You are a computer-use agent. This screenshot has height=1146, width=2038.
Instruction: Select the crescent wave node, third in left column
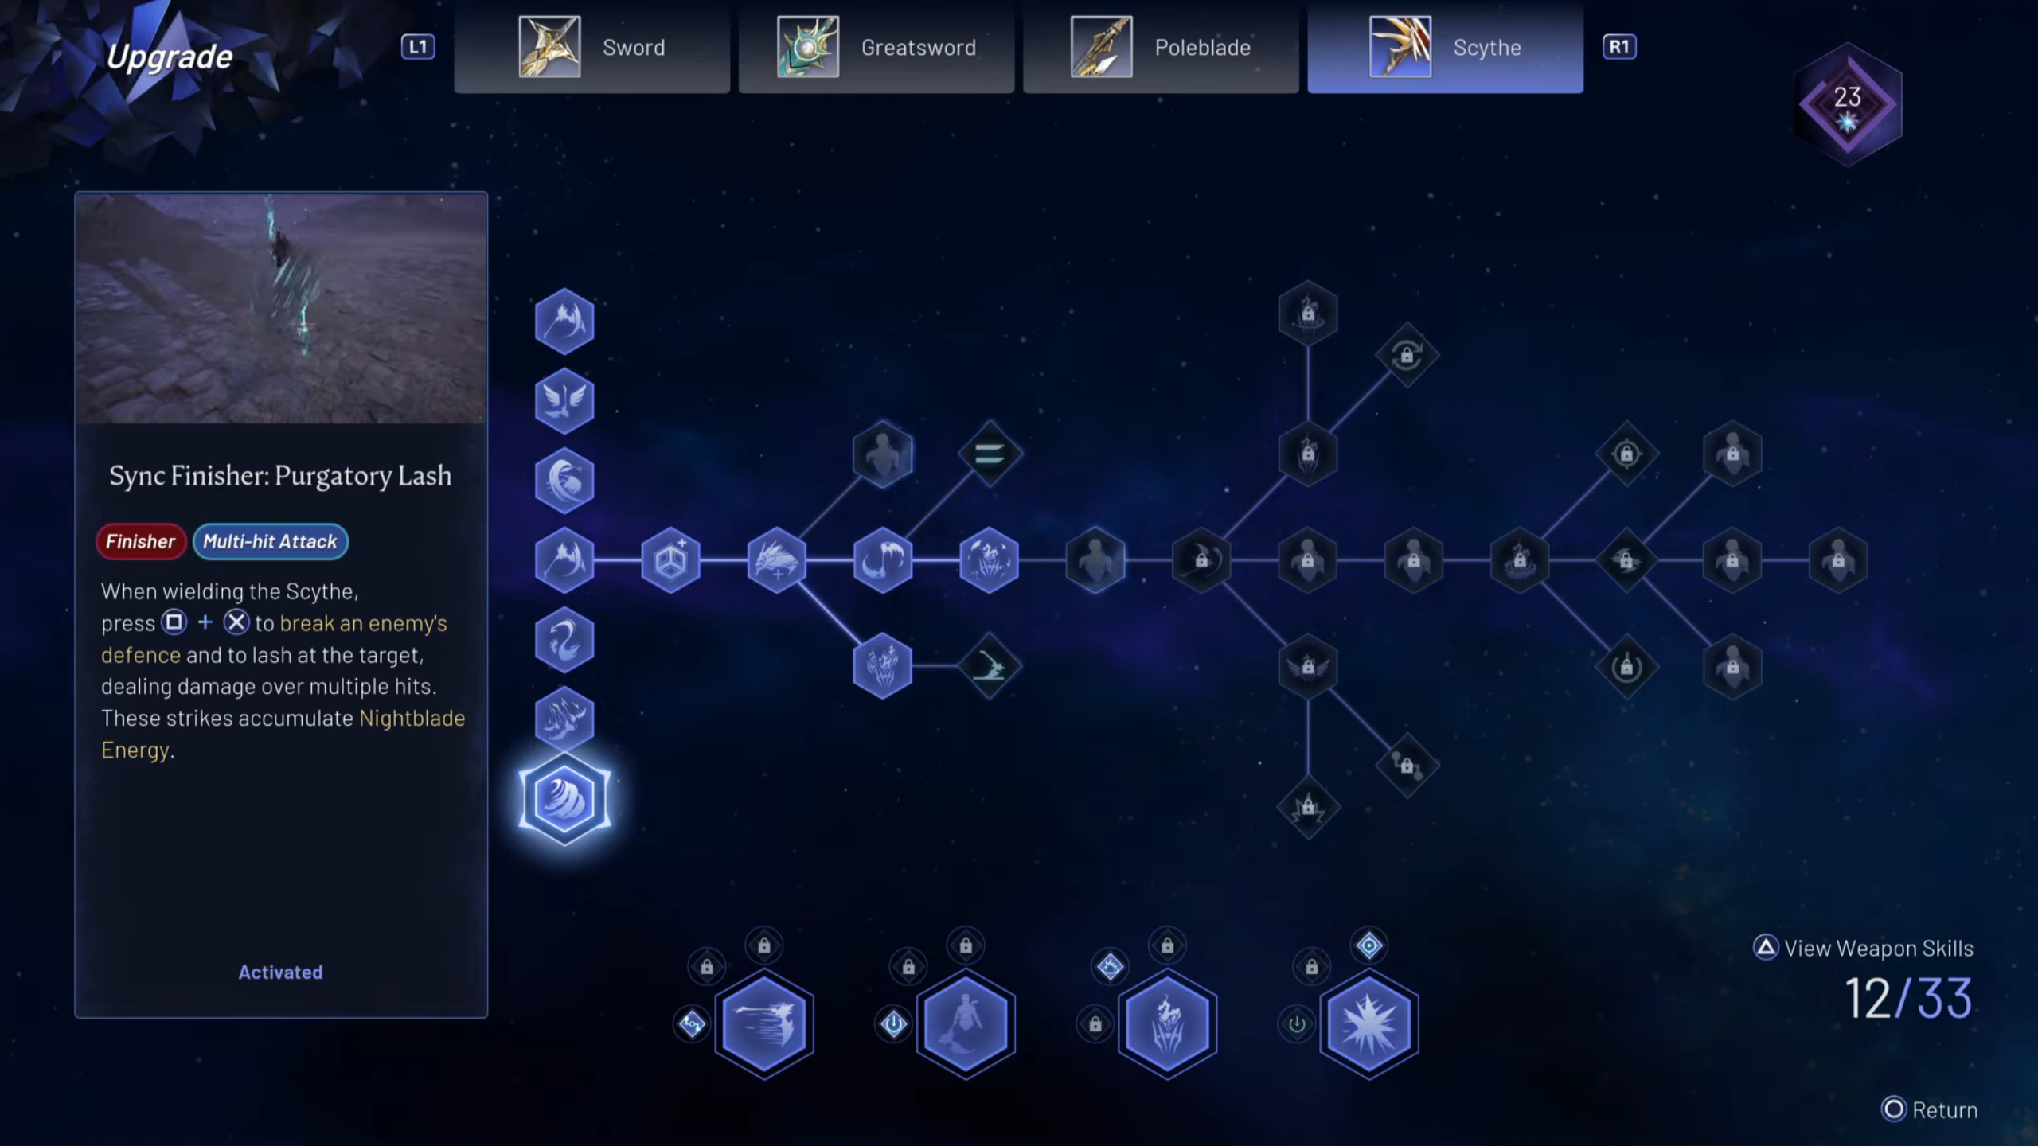coord(564,481)
